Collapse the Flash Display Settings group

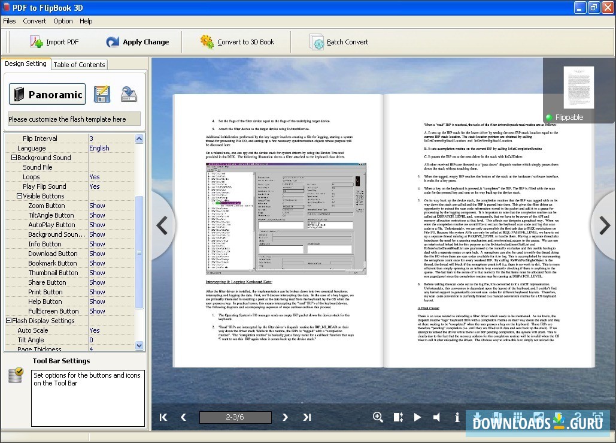(8, 321)
